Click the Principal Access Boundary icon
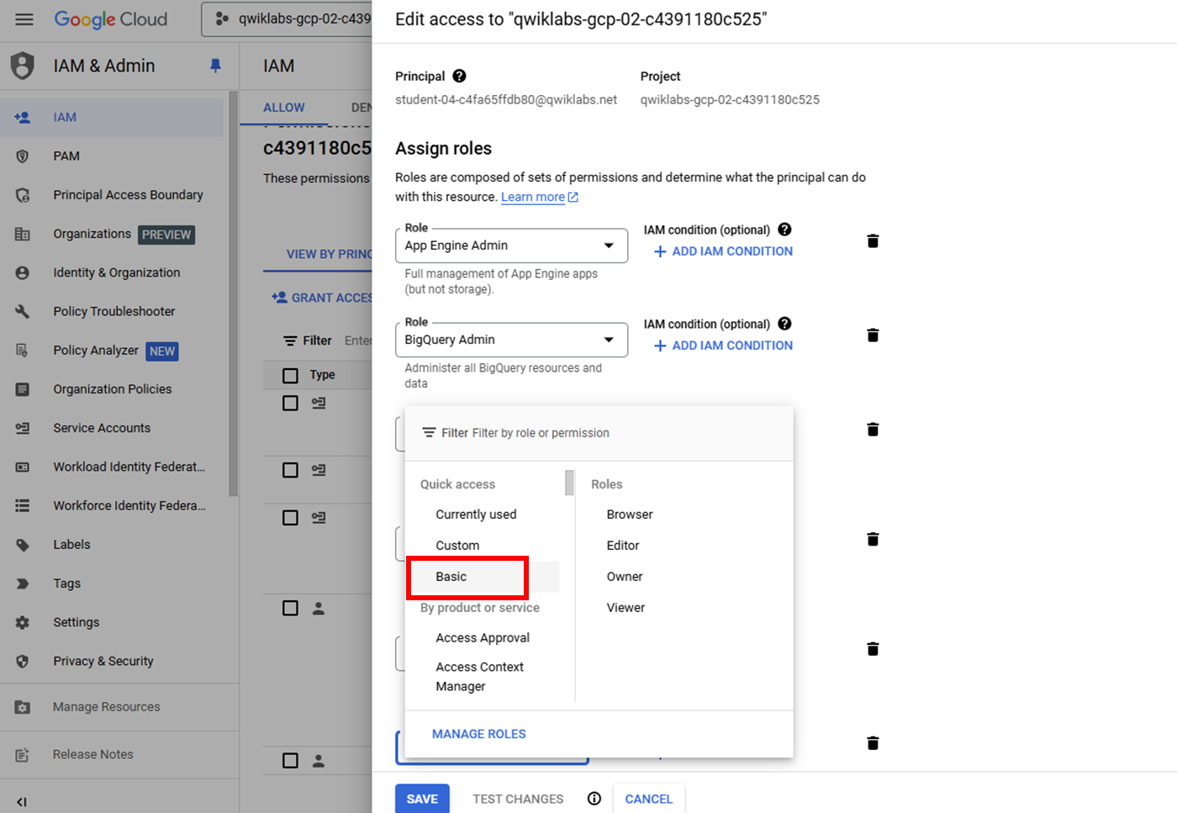 [23, 195]
